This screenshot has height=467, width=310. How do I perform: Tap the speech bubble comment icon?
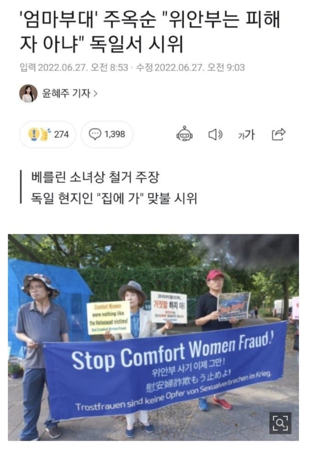pyautogui.click(x=95, y=134)
